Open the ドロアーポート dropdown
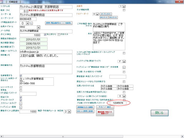This screenshot has width=184, height=138. pyautogui.click(x=97, y=14)
